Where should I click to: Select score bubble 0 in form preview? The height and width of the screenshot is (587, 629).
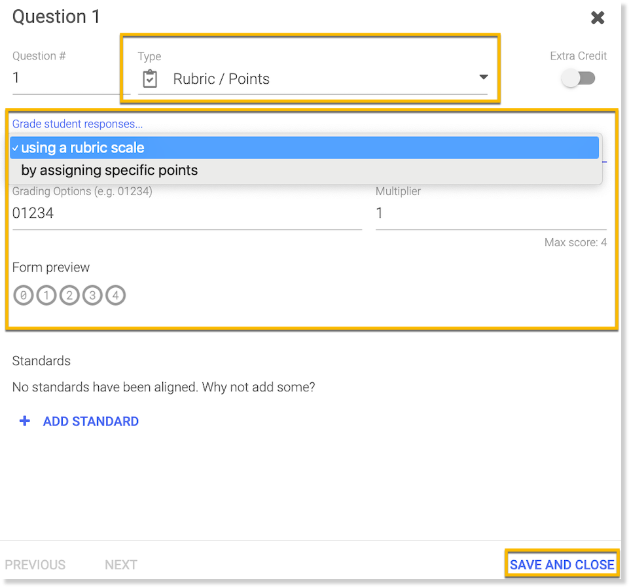(x=23, y=296)
